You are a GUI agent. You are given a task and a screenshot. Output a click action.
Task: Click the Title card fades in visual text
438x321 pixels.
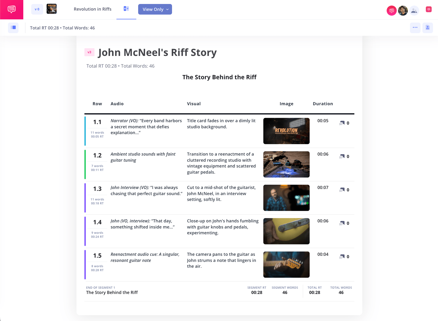click(221, 124)
